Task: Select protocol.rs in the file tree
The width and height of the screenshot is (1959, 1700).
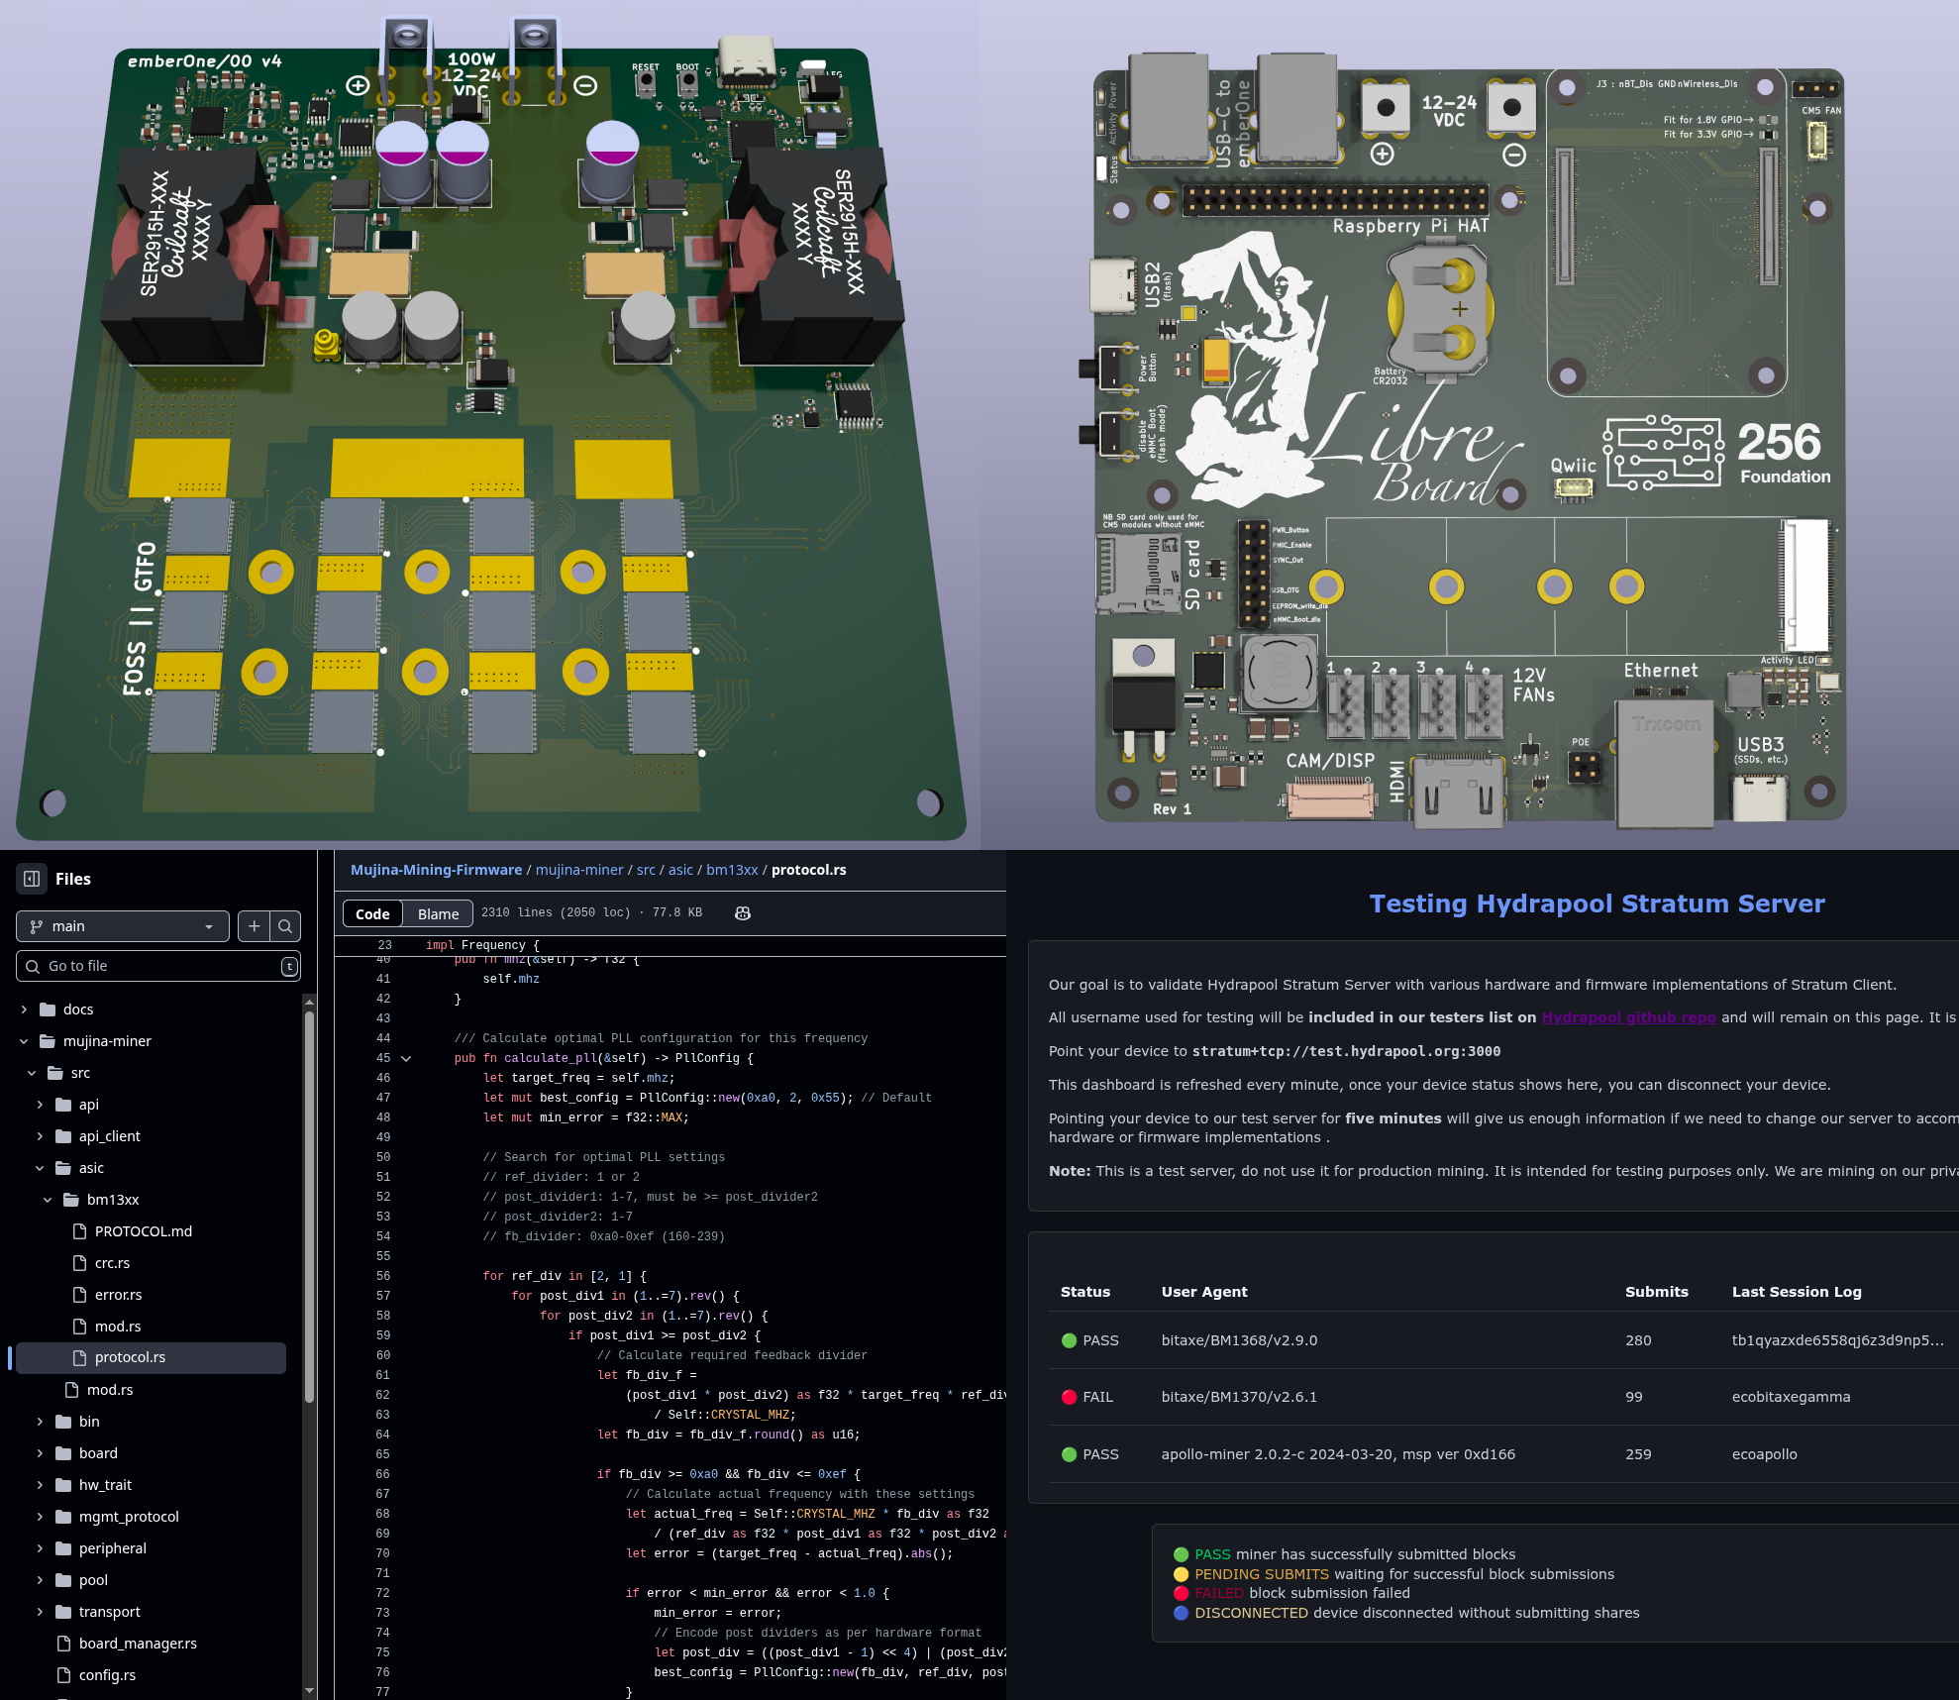Action: (x=152, y=1357)
